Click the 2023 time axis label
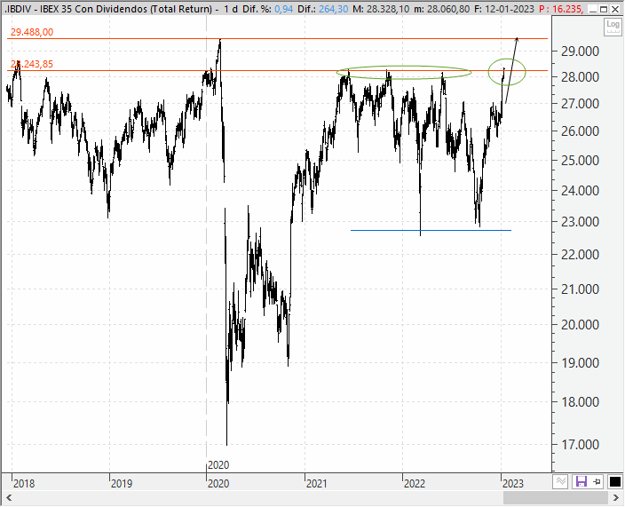 click(x=513, y=484)
